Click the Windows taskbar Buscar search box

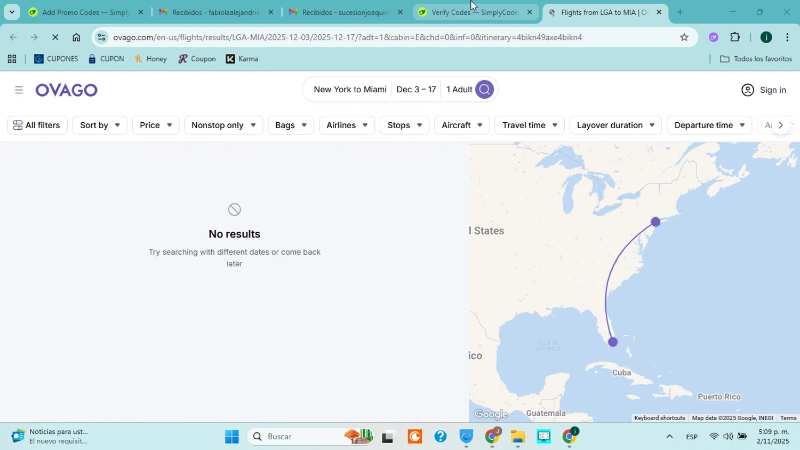(x=309, y=437)
